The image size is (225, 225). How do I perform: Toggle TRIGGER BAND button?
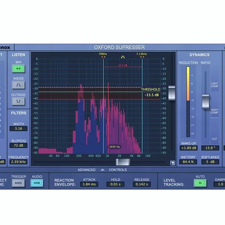(18, 183)
